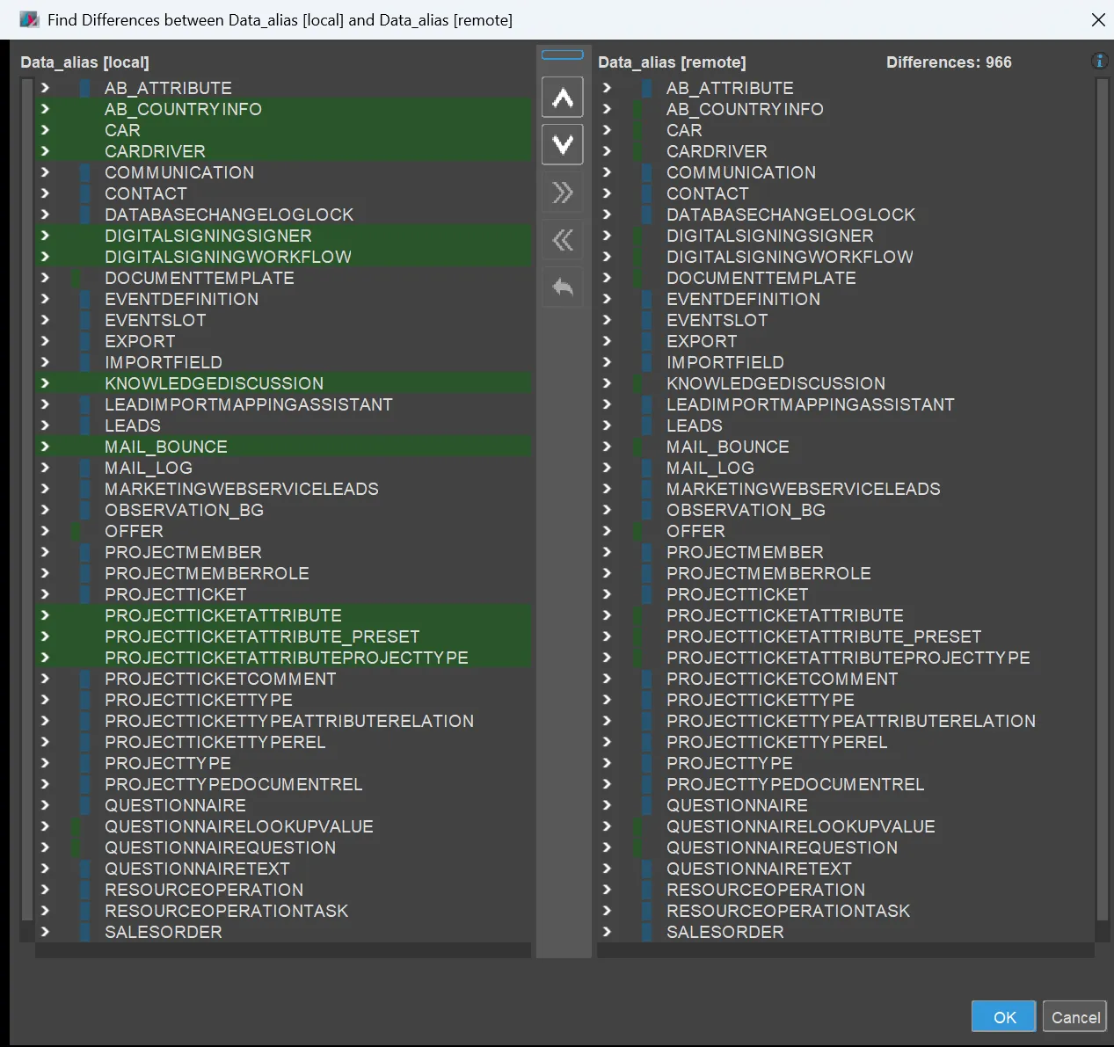Go to next difference with down arrow
Image resolution: width=1114 pixels, height=1047 pixels.
pyautogui.click(x=563, y=145)
